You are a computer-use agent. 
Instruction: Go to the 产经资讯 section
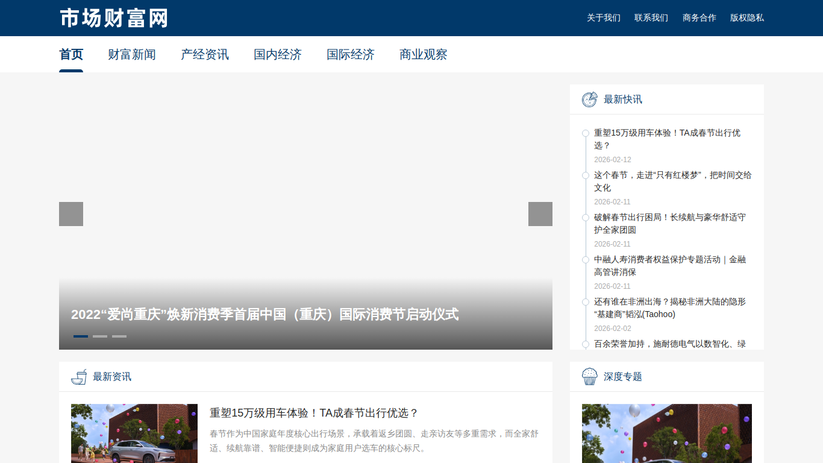(x=205, y=55)
